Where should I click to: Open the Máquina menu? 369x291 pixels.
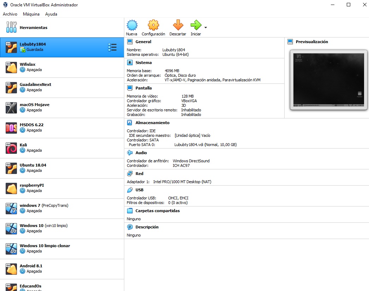point(31,14)
